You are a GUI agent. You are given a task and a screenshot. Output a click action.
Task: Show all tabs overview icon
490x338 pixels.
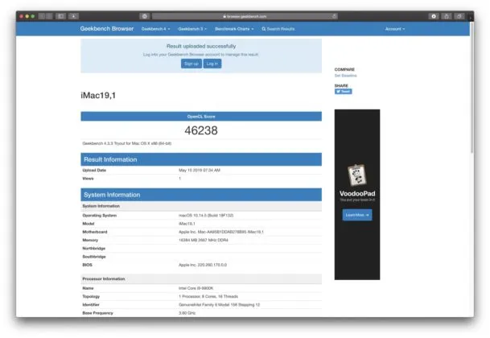coord(459,16)
